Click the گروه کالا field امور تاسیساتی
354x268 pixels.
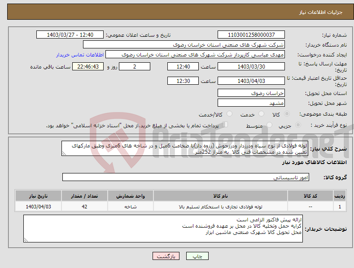[186, 177]
